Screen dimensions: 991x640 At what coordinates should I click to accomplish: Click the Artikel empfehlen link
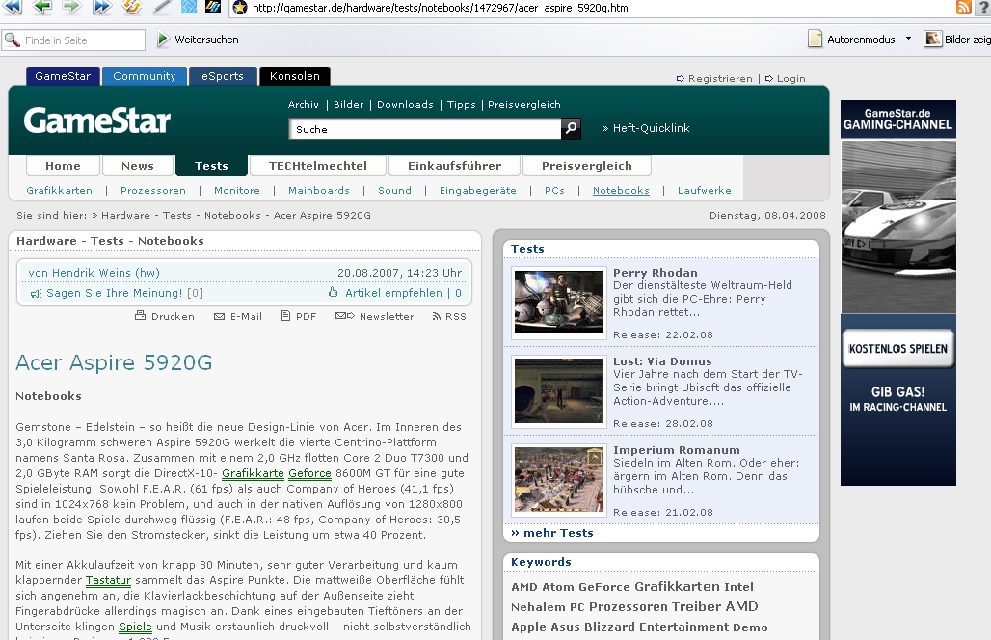click(x=393, y=293)
